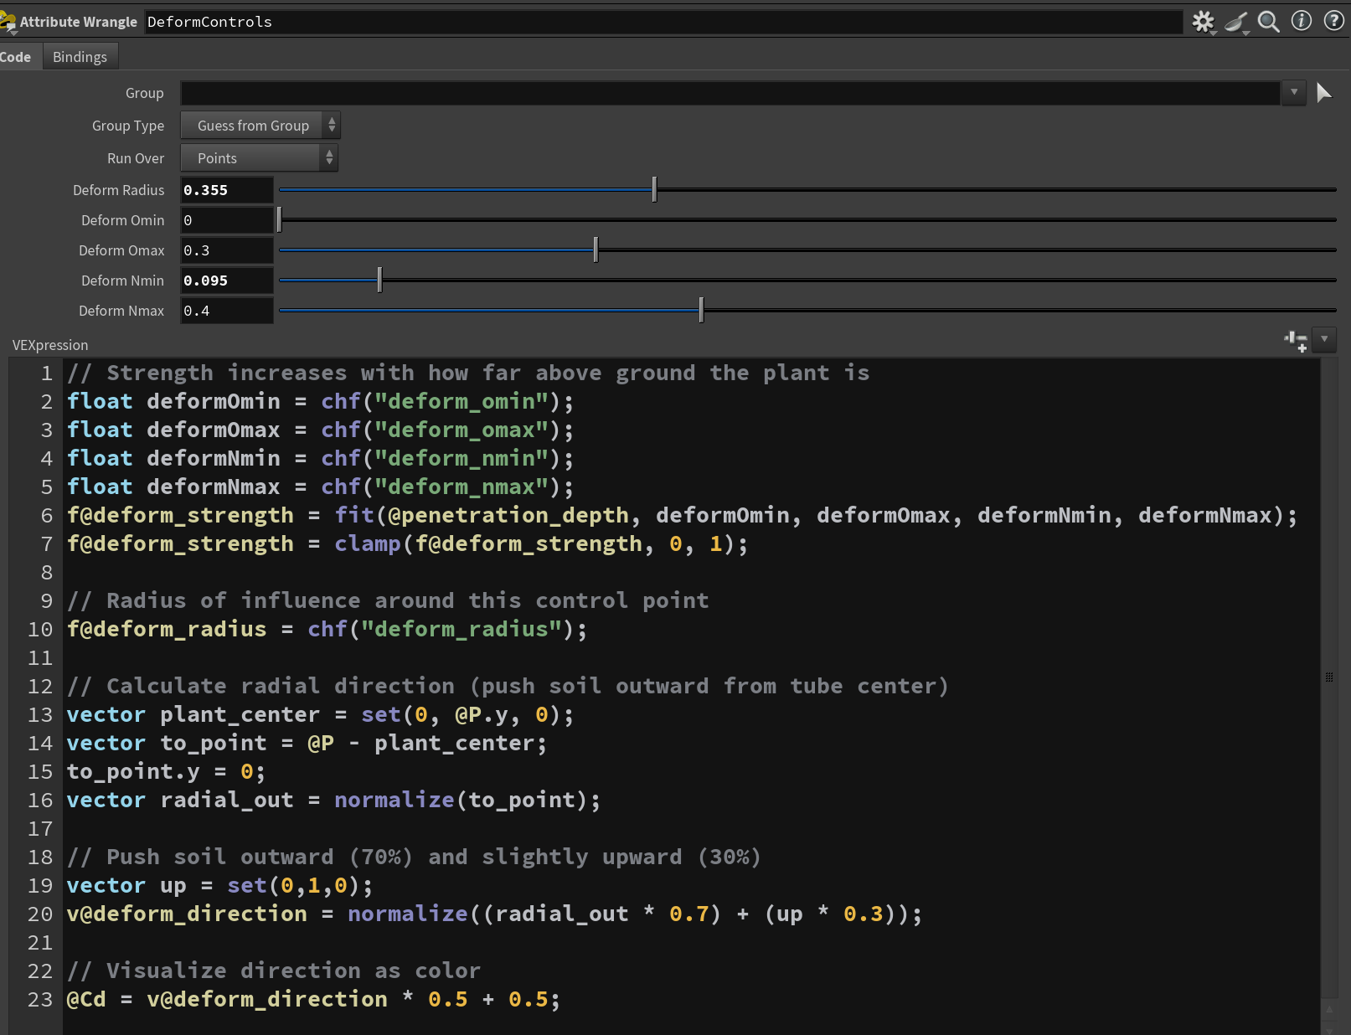Click line 20 in the VEX code editor

[x=494, y=914]
